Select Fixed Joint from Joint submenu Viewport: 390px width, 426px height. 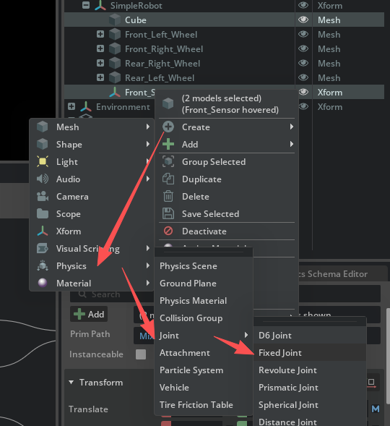pyautogui.click(x=310, y=353)
